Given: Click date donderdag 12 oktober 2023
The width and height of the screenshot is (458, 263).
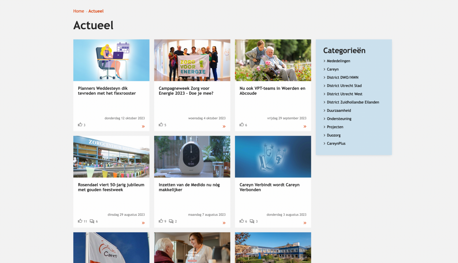Looking at the screenshot, I should coord(125,118).
